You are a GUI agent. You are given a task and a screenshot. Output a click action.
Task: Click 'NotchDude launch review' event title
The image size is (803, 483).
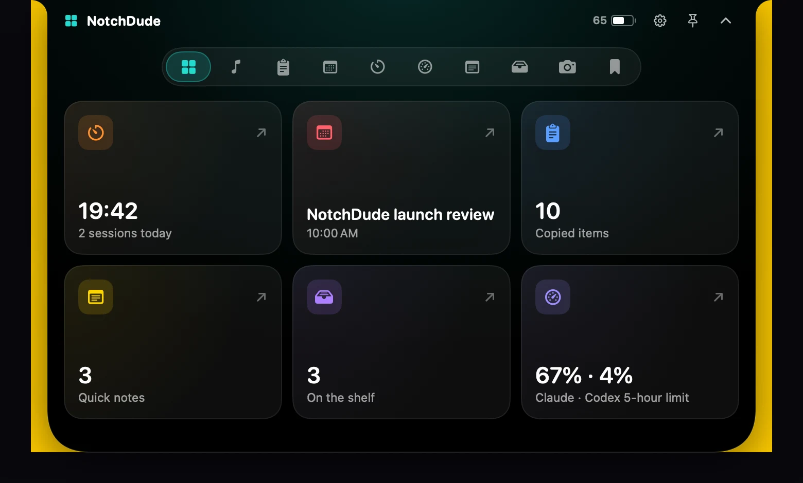tap(400, 214)
